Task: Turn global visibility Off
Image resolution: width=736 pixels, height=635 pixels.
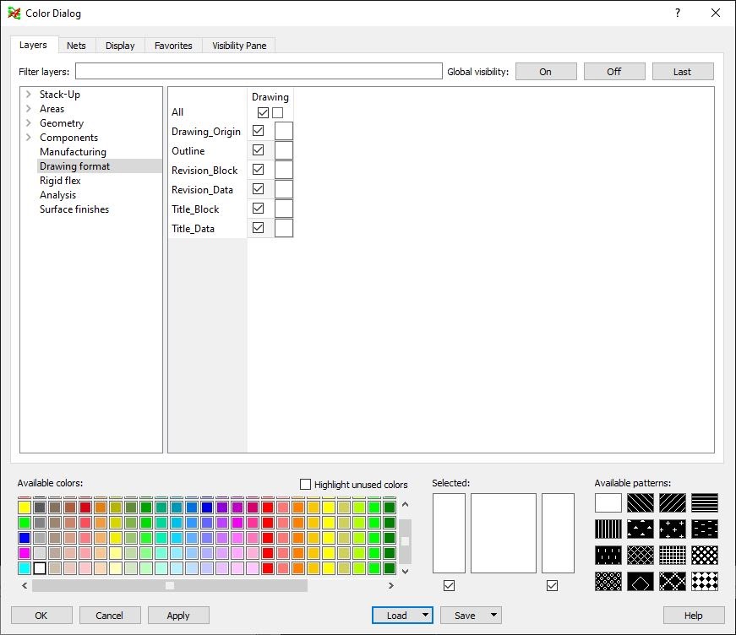Action: 614,72
